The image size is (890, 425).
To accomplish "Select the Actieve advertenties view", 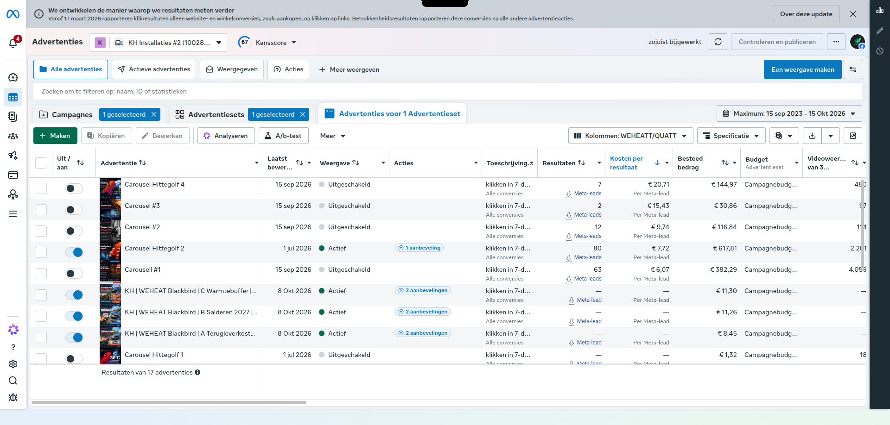I will 154,69.
